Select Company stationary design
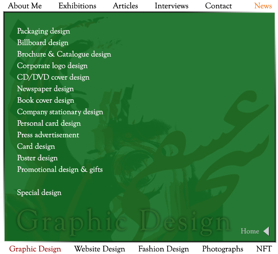Screen dimensions: 278x254 pos(60,112)
